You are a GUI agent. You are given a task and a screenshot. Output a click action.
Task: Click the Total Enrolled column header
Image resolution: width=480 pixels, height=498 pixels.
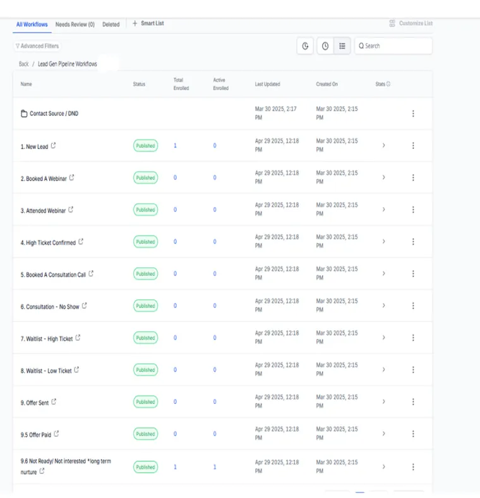181,84
